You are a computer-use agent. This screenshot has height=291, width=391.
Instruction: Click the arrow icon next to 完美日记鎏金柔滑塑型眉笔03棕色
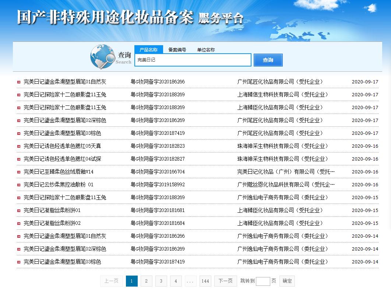pyautogui.click(x=18, y=133)
